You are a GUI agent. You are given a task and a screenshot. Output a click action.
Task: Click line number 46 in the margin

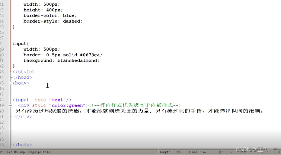2,145
